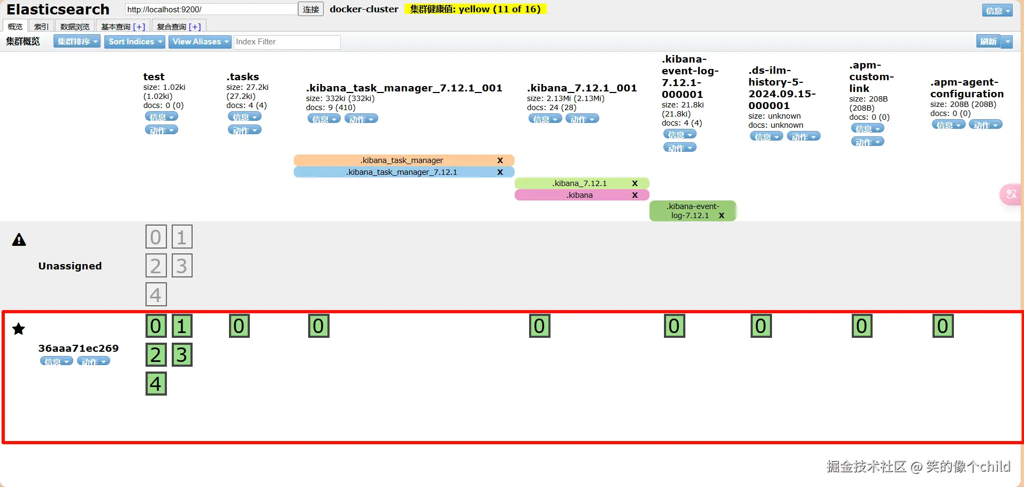The width and height of the screenshot is (1024, 487).
Task: Remove the .kibana_task_manager alias
Action: coord(500,160)
